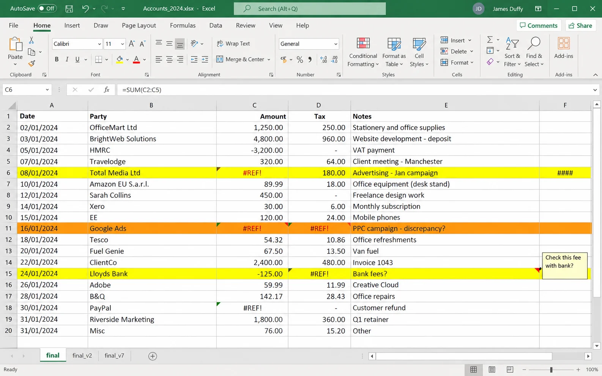
Task: Toggle the AutoSave switch
Action: click(47, 8)
